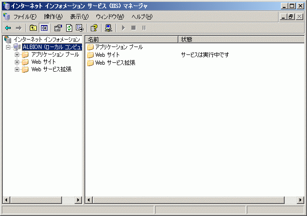Select アプリケーション プール text in list pane
This screenshot has width=307, height=216.
(119, 47)
